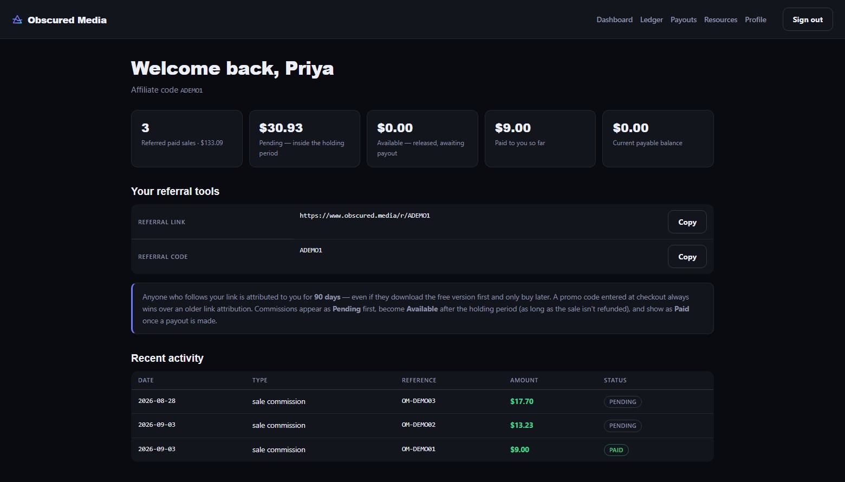This screenshot has width=845, height=482.
Task: Copy the referral link
Action: [x=687, y=222]
